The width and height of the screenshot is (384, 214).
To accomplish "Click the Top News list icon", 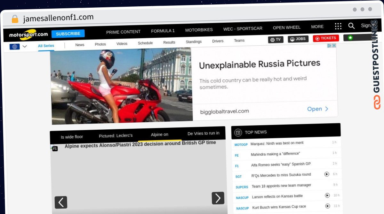I will pos(238,132).
